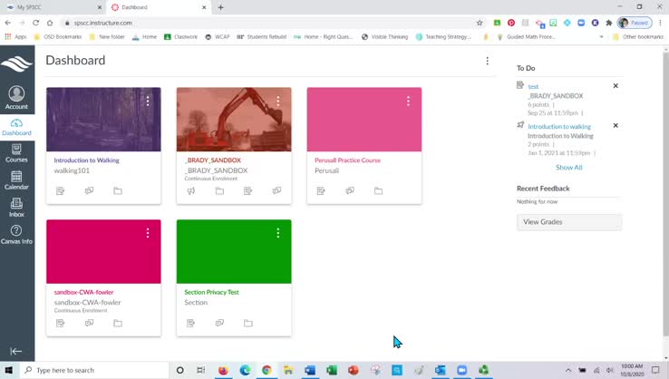This screenshot has height=379, width=669.
Task: Click the _BRADY_SANDBOX excavator card image
Action: coord(234,120)
